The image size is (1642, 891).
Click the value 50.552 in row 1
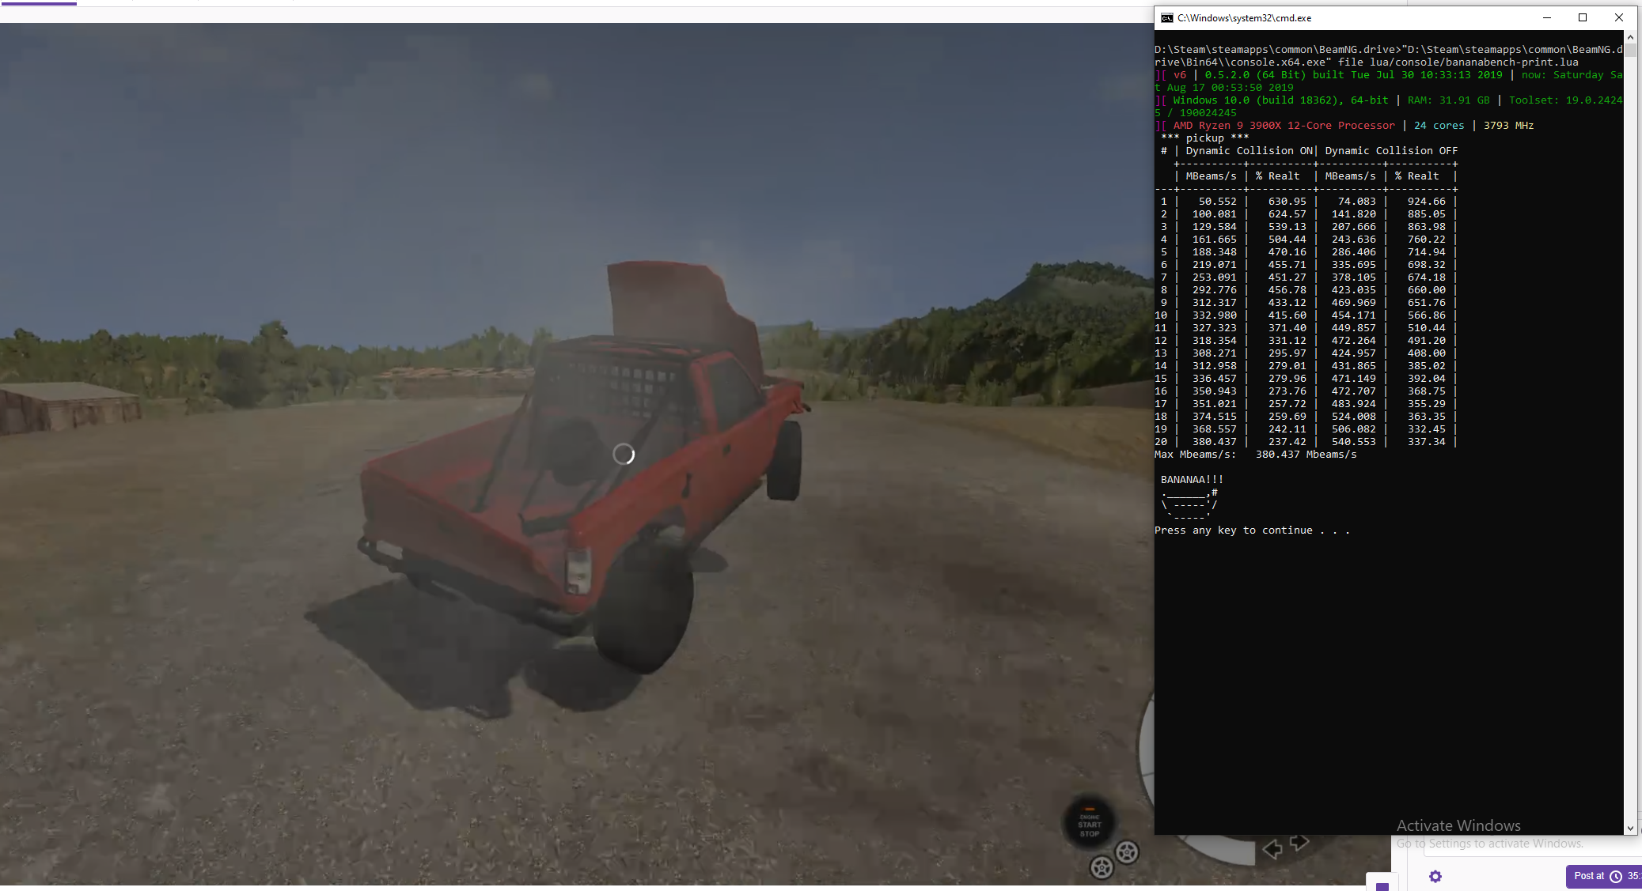pyautogui.click(x=1217, y=202)
